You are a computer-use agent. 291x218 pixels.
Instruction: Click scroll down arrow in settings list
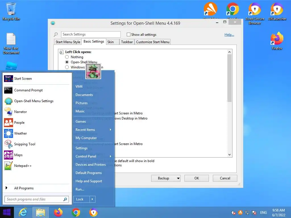pos(229,155)
